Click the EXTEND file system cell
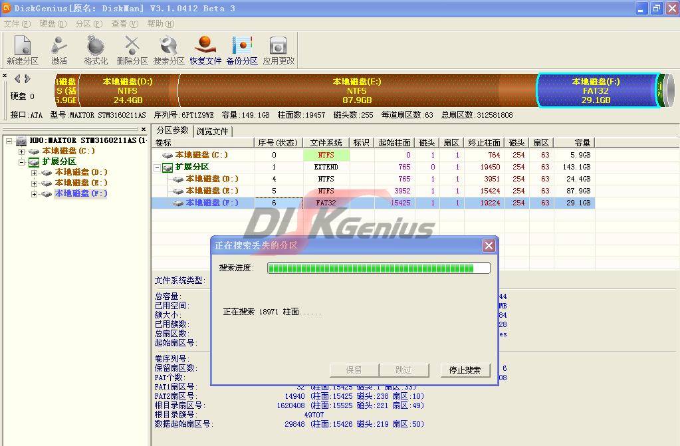Image resolution: width=680 pixels, height=446 pixels. click(x=326, y=167)
